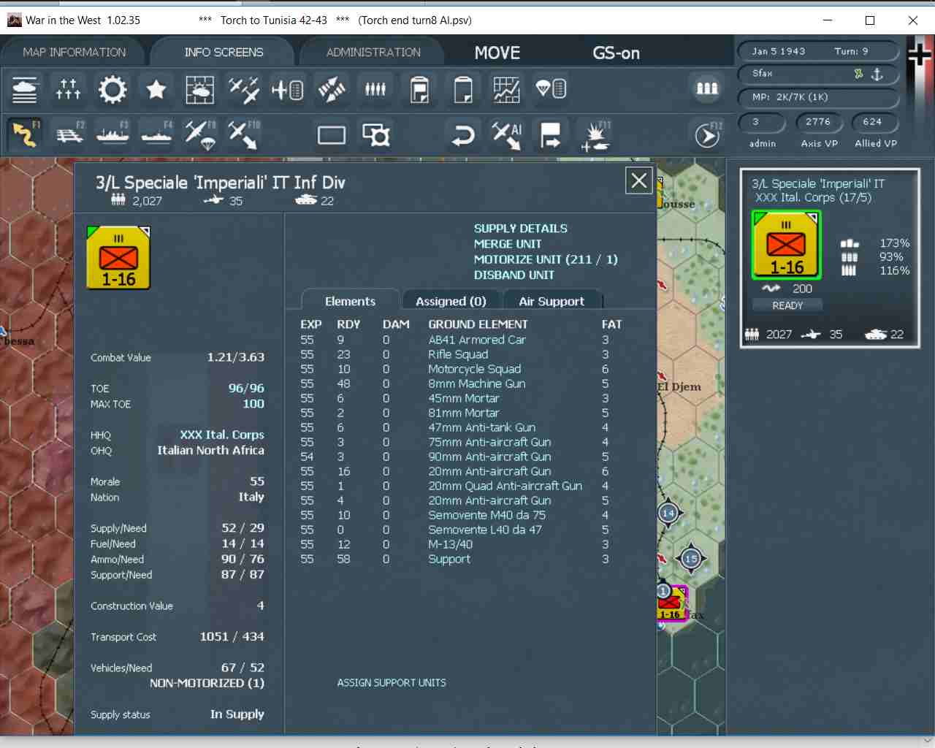Open XXX Ital. Corps HHQ link
The height and width of the screenshot is (748, 935).
222,435
